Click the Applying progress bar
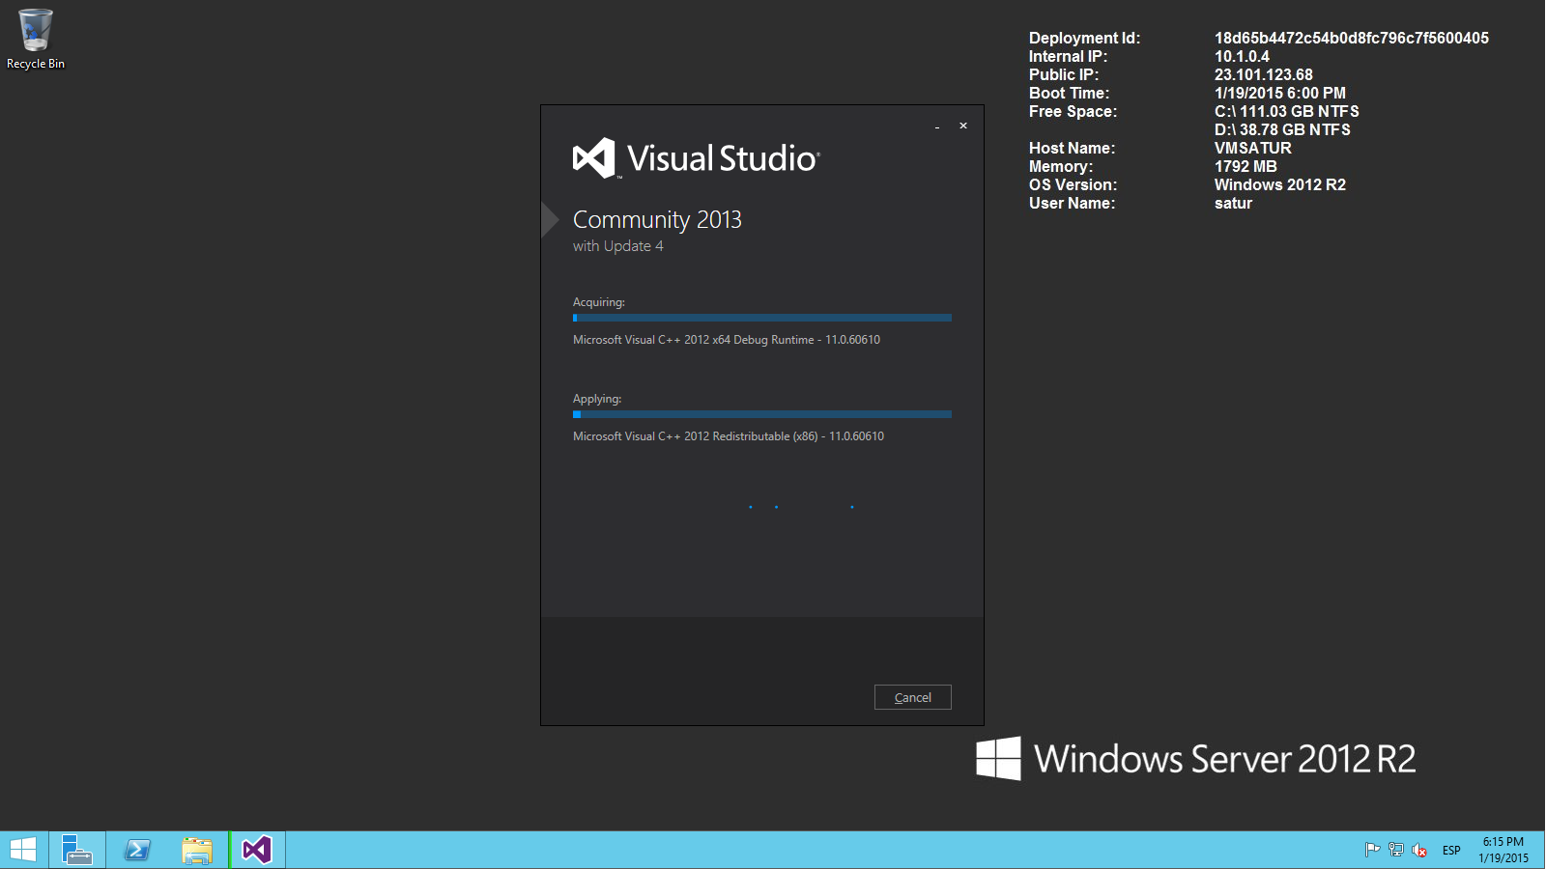1546x869 pixels. (x=762, y=414)
